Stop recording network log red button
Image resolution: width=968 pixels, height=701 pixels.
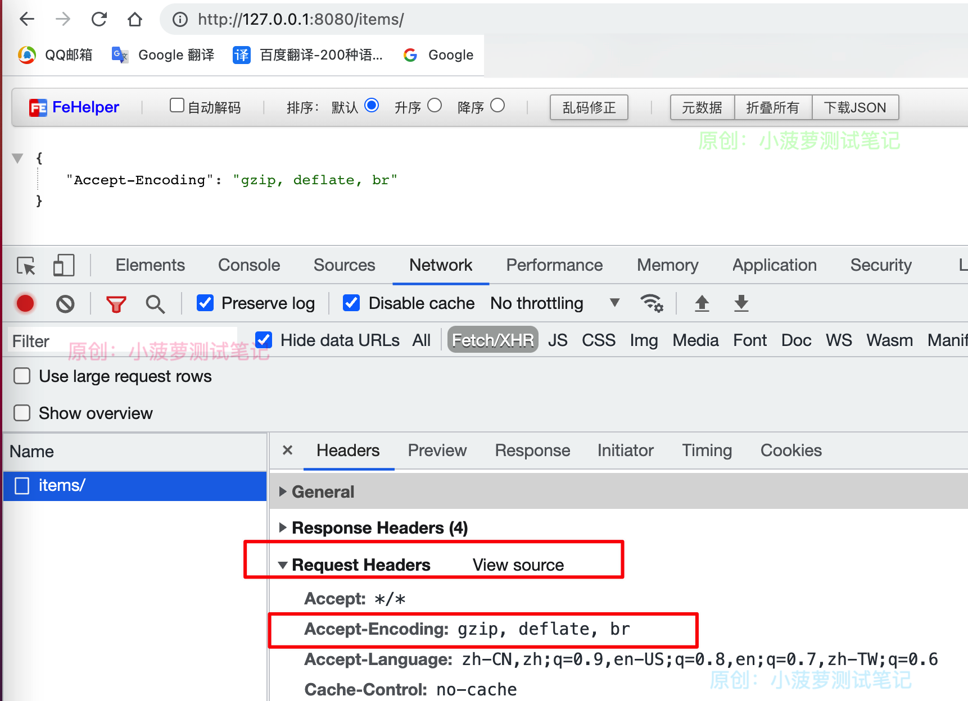25,303
